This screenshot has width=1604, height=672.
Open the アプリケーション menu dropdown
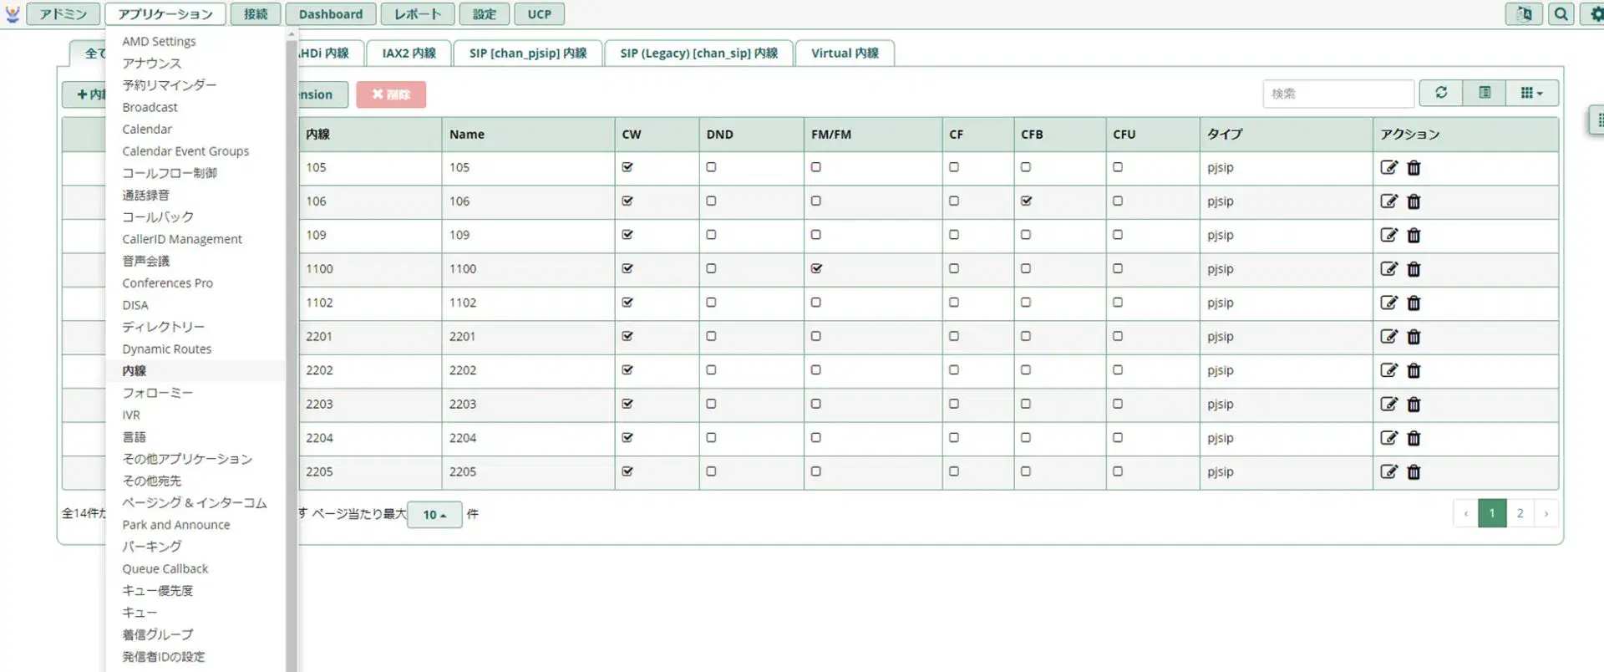pyautogui.click(x=165, y=14)
